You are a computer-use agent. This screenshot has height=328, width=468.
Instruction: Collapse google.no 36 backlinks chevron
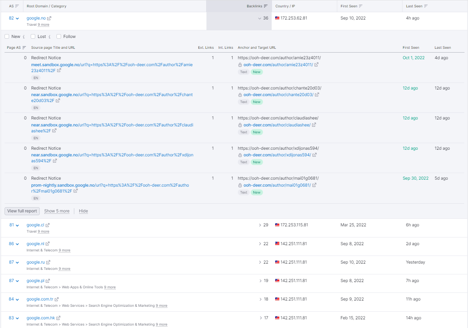[x=259, y=18]
